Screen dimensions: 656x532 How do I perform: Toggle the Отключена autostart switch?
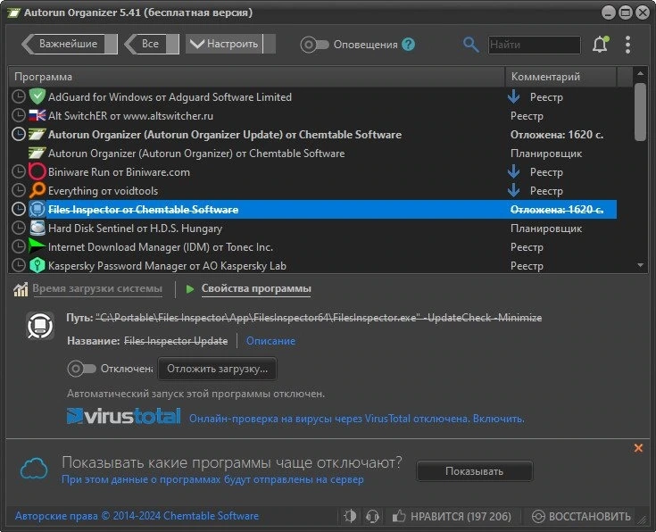[81, 369]
